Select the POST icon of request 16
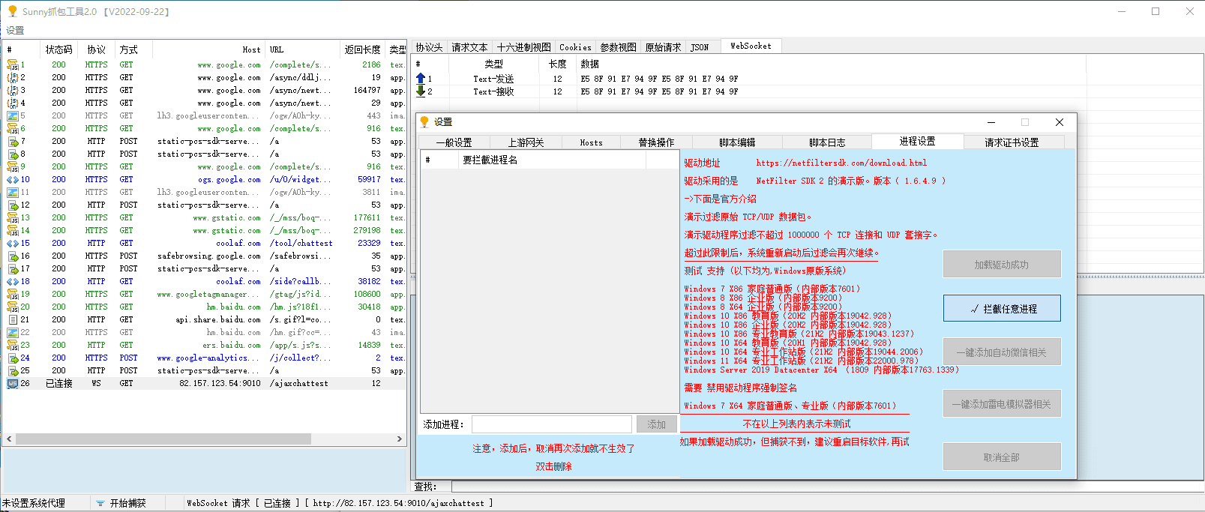This screenshot has height=512, width=1205. pyautogui.click(x=12, y=256)
